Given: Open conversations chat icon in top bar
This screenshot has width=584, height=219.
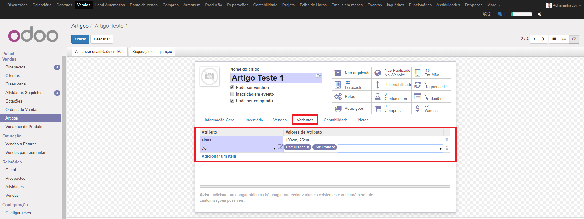Looking at the screenshot, I should point(500,14).
